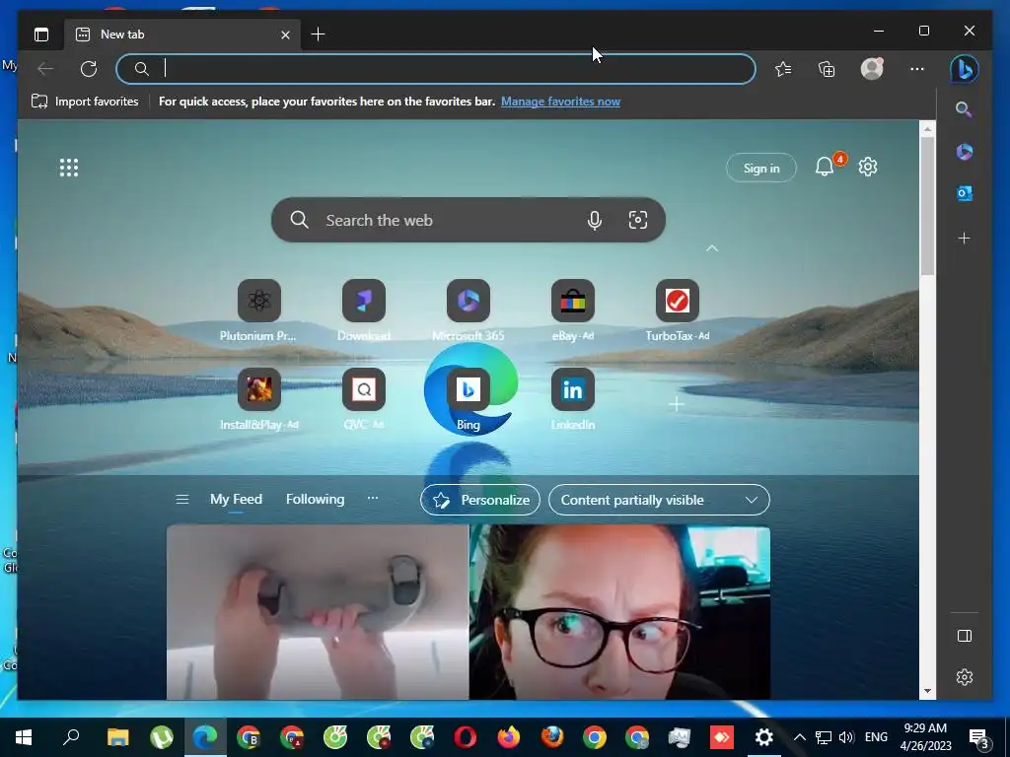Image resolution: width=1010 pixels, height=757 pixels.
Task: Follow the Manage favorites now link
Action: tap(560, 102)
